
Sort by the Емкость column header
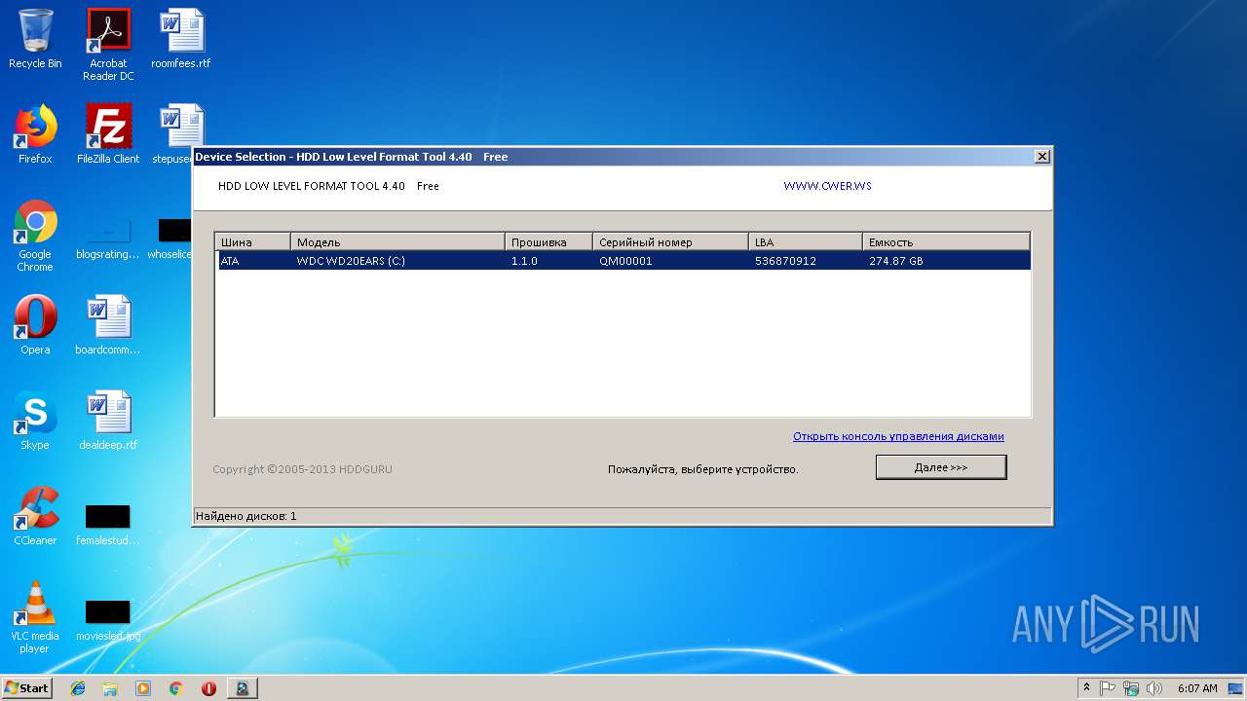[x=946, y=242]
